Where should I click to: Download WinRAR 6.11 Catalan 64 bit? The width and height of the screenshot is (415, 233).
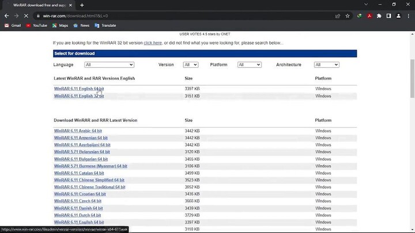pos(79,173)
